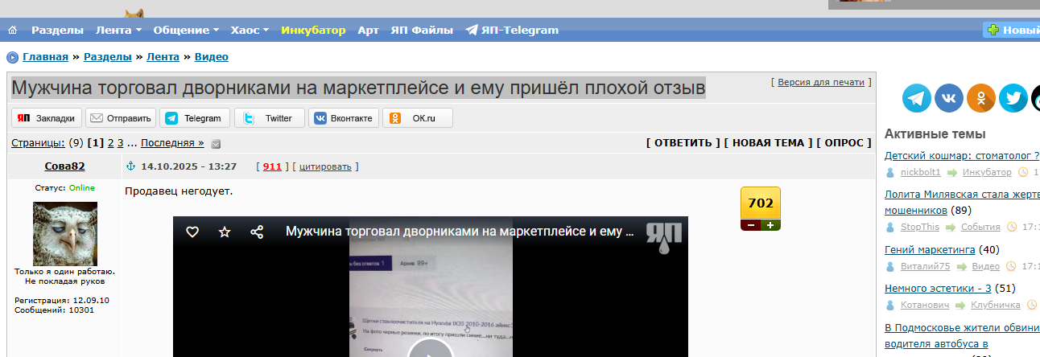Click НОВАЯ ТЕМА link
1040x357 pixels.
pos(768,143)
